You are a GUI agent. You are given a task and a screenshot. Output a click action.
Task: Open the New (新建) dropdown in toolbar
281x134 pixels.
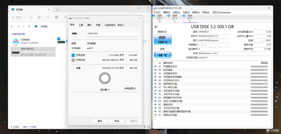tap(17, 17)
